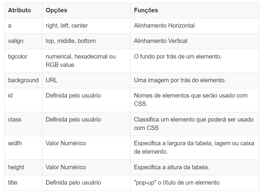This screenshot has width=262, height=193.
Task: Click the title attribute cell
Action: pyautogui.click(x=13, y=182)
